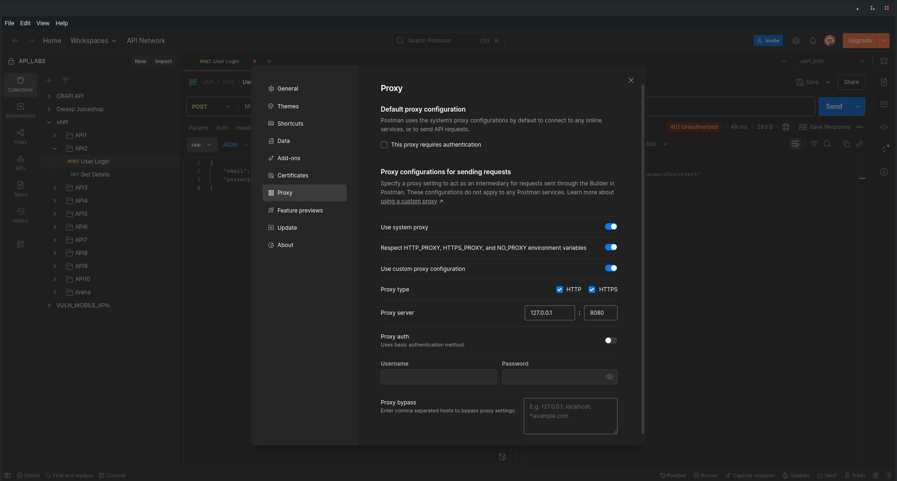Show password with the eye icon
This screenshot has height=481, width=897.
[x=610, y=377]
